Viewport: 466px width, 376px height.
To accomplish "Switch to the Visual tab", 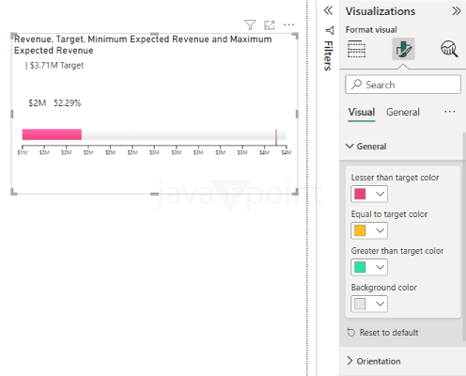I will coord(362,112).
